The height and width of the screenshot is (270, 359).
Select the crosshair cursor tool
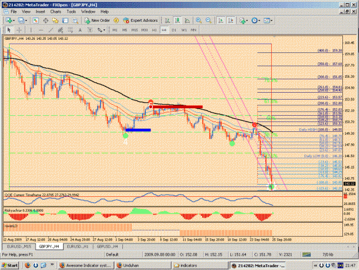tap(19, 30)
